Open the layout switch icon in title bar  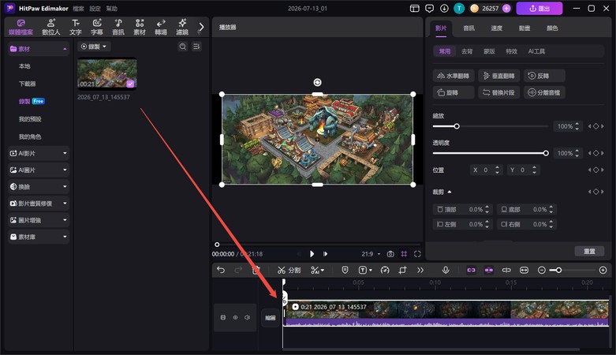pos(414,8)
